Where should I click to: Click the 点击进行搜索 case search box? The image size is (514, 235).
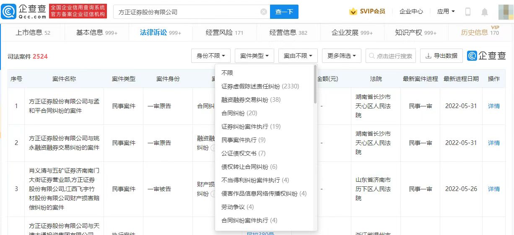point(391,56)
